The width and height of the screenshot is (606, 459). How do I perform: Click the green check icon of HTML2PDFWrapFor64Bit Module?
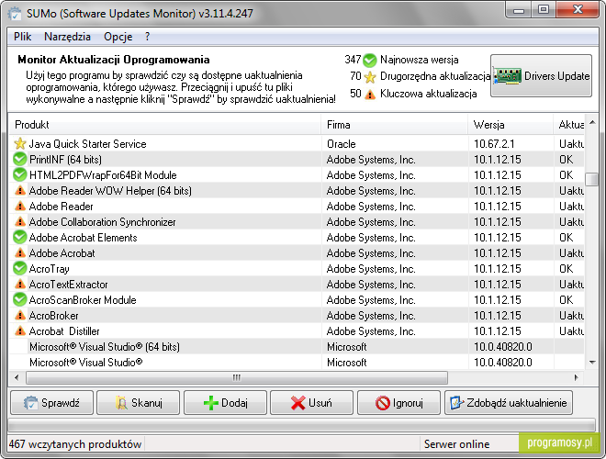pos(19,175)
